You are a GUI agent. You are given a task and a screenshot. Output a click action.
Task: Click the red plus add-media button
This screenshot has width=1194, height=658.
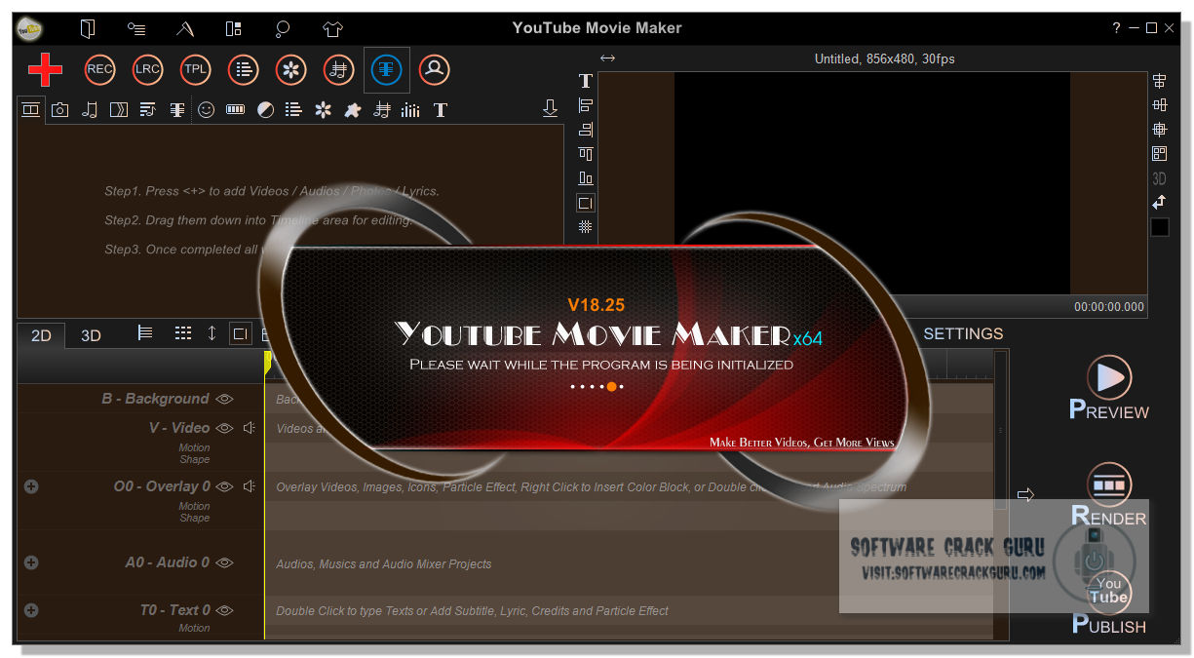pyautogui.click(x=45, y=69)
